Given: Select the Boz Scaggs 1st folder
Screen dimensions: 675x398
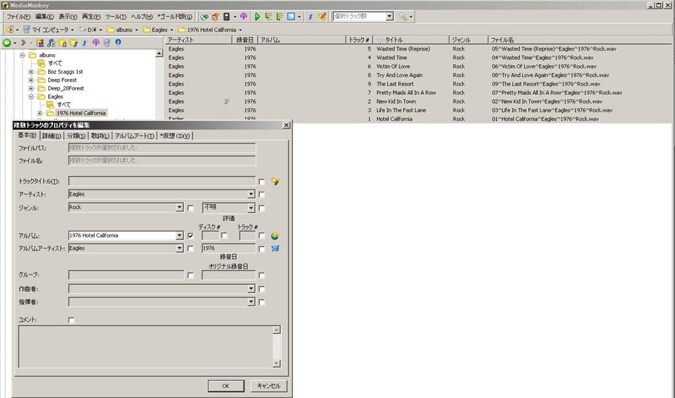Looking at the screenshot, I should (65, 71).
